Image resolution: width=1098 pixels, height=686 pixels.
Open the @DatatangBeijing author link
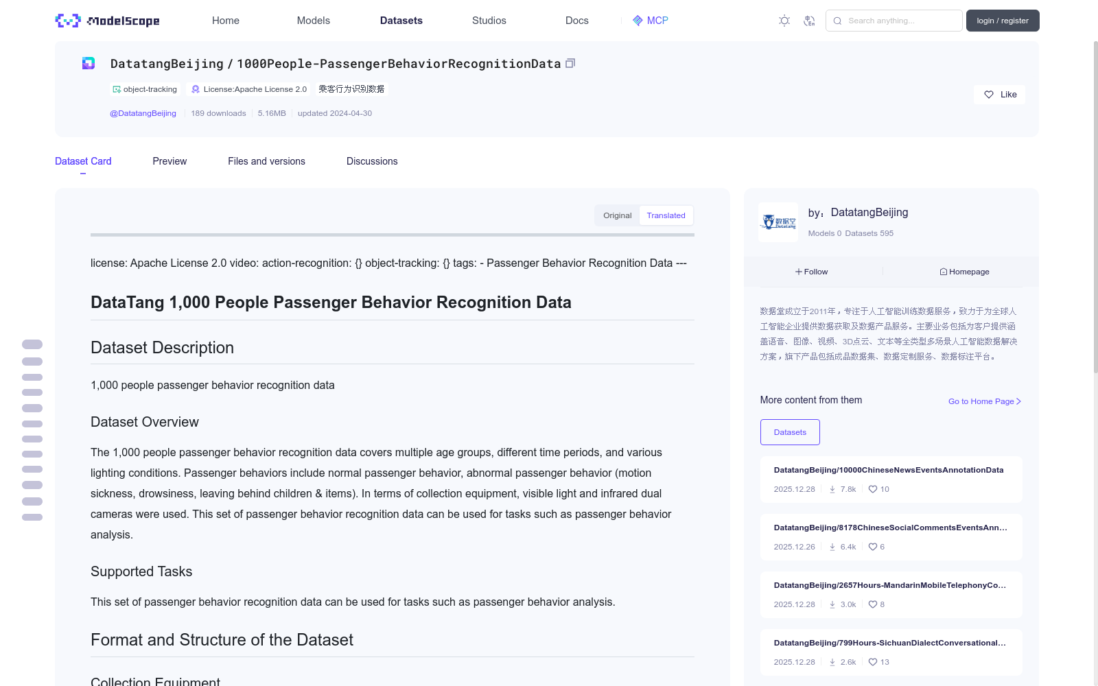(143, 113)
